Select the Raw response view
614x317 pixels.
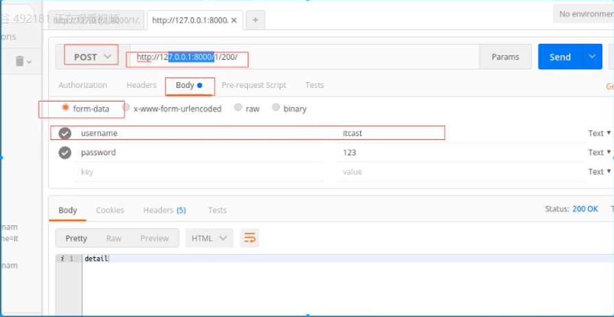114,238
